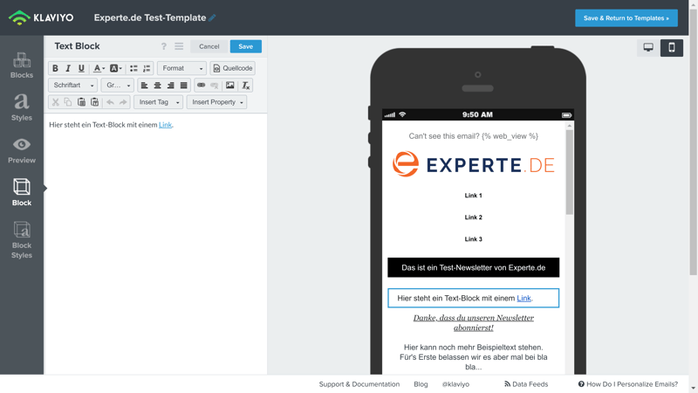The height and width of the screenshot is (393, 698).
Task: Click the insert image icon
Action: coord(229,86)
